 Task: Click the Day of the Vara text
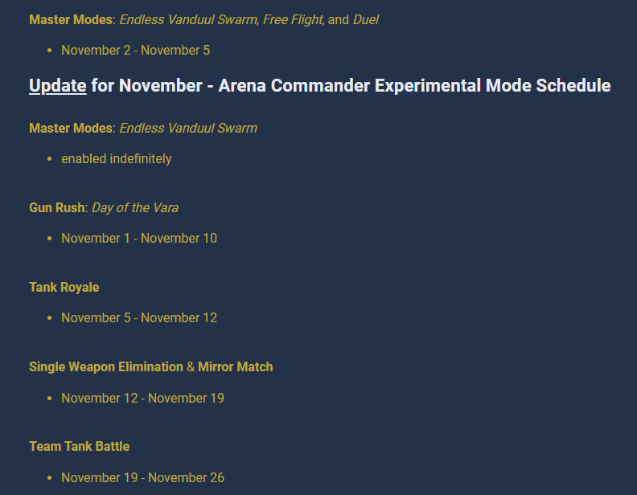coord(135,207)
